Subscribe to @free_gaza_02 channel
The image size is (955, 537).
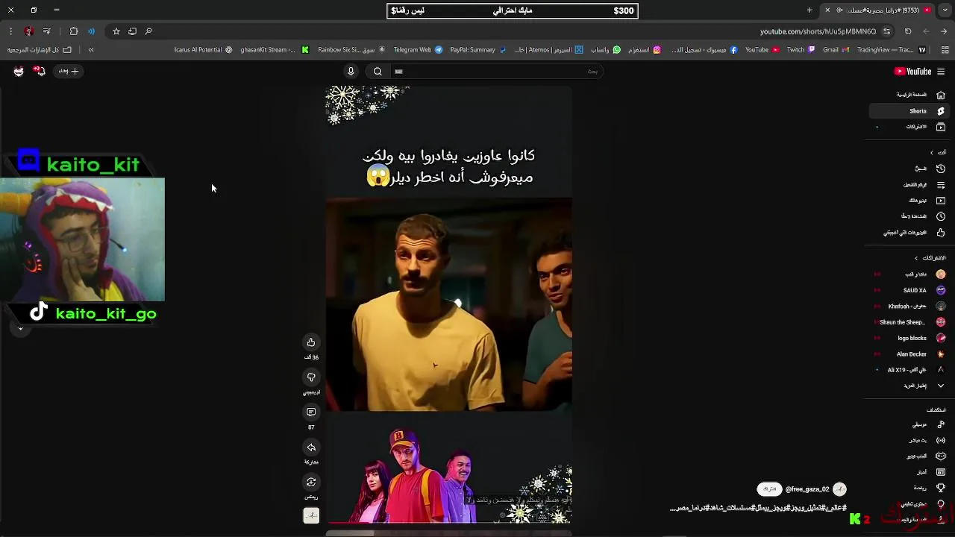click(x=769, y=489)
